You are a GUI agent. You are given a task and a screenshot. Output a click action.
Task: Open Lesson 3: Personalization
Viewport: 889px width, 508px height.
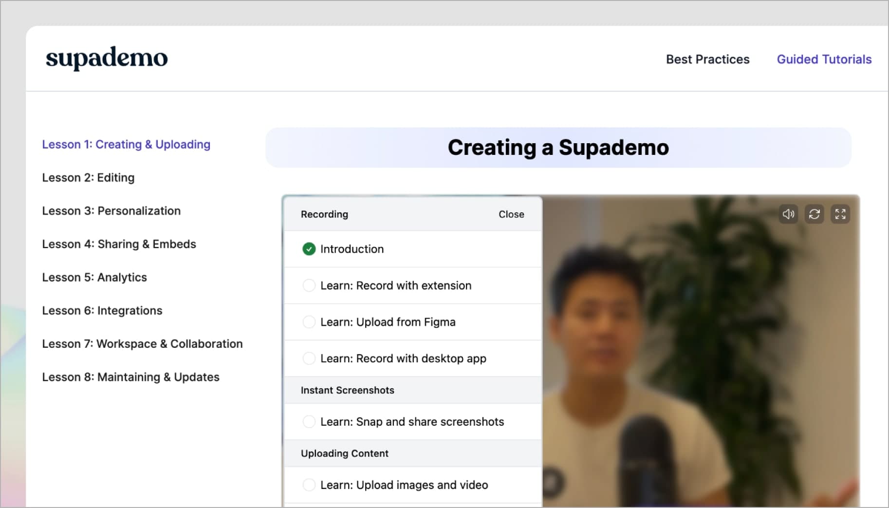(111, 211)
